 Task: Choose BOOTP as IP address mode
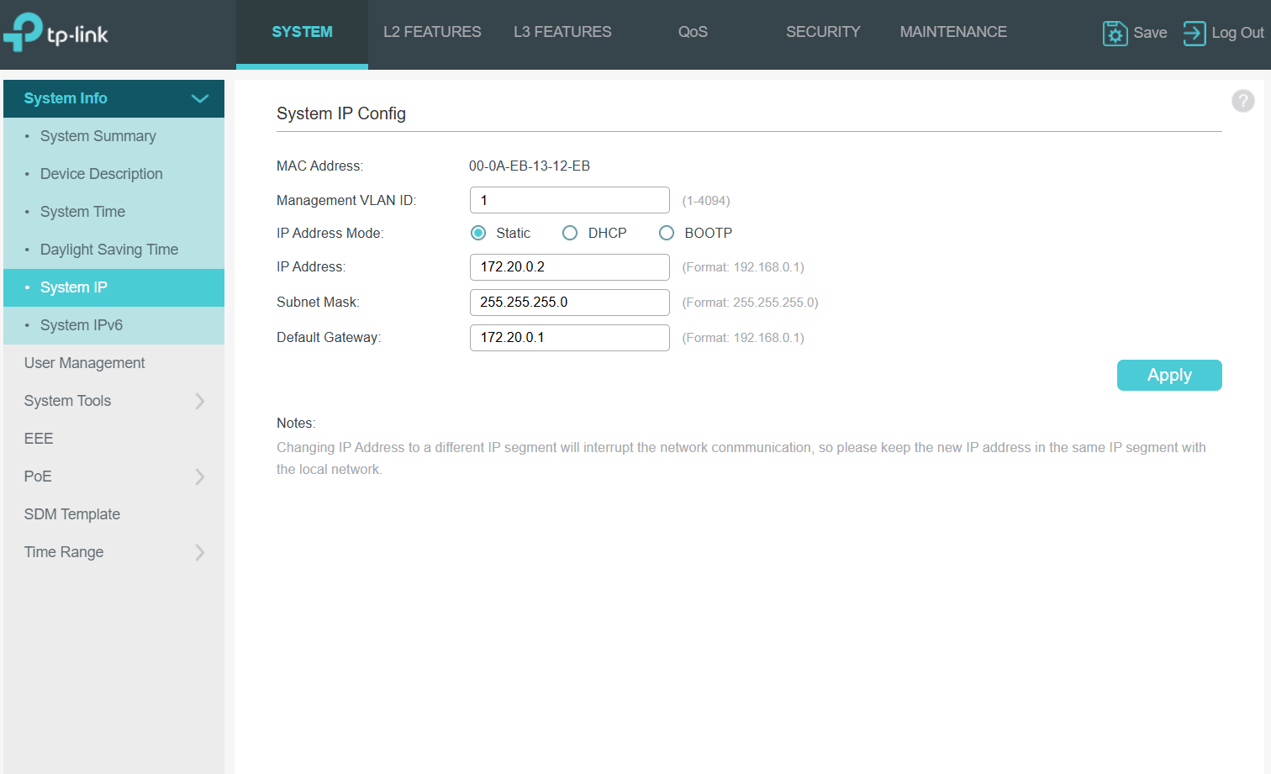(x=667, y=233)
